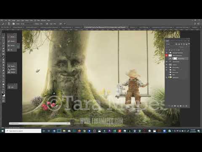202x152 pixels.
Task: Create a new group with folder icon
Action: [x=181, y=106]
